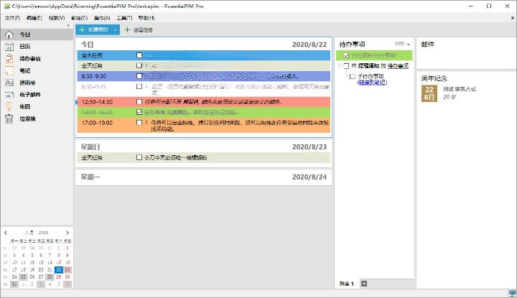Open dropdown arrow next to new appointment button
Viewport: 517px width, 298px height.
pos(115,29)
